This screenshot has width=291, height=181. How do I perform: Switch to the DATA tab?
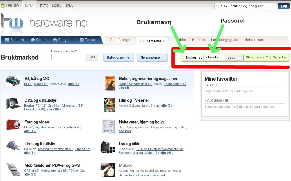[x=29, y=5]
